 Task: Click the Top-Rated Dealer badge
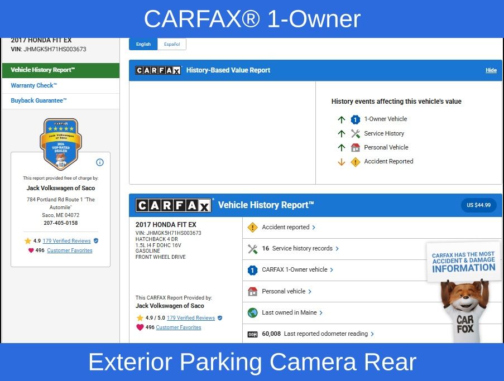(x=60, y=143)
